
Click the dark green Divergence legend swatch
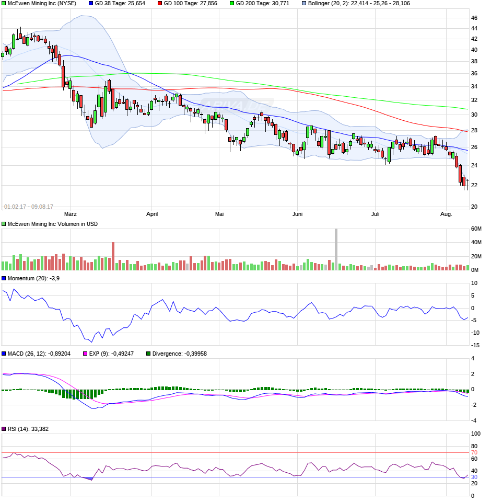148,354
